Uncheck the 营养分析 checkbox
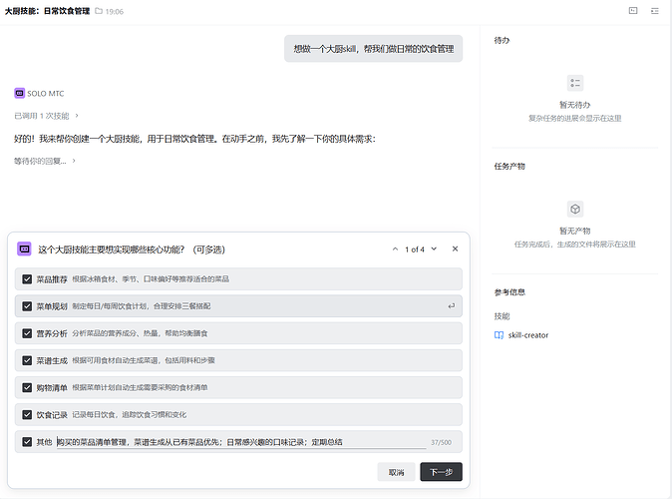 coord(27,333)
